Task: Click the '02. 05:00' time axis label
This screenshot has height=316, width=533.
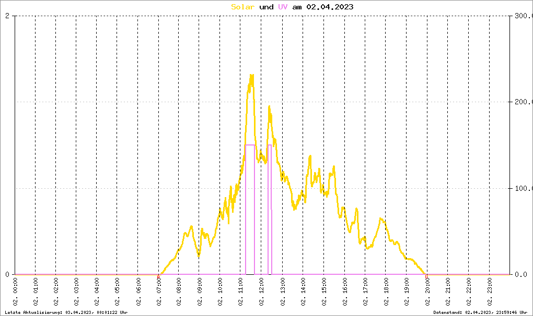Action: point(117,291)
